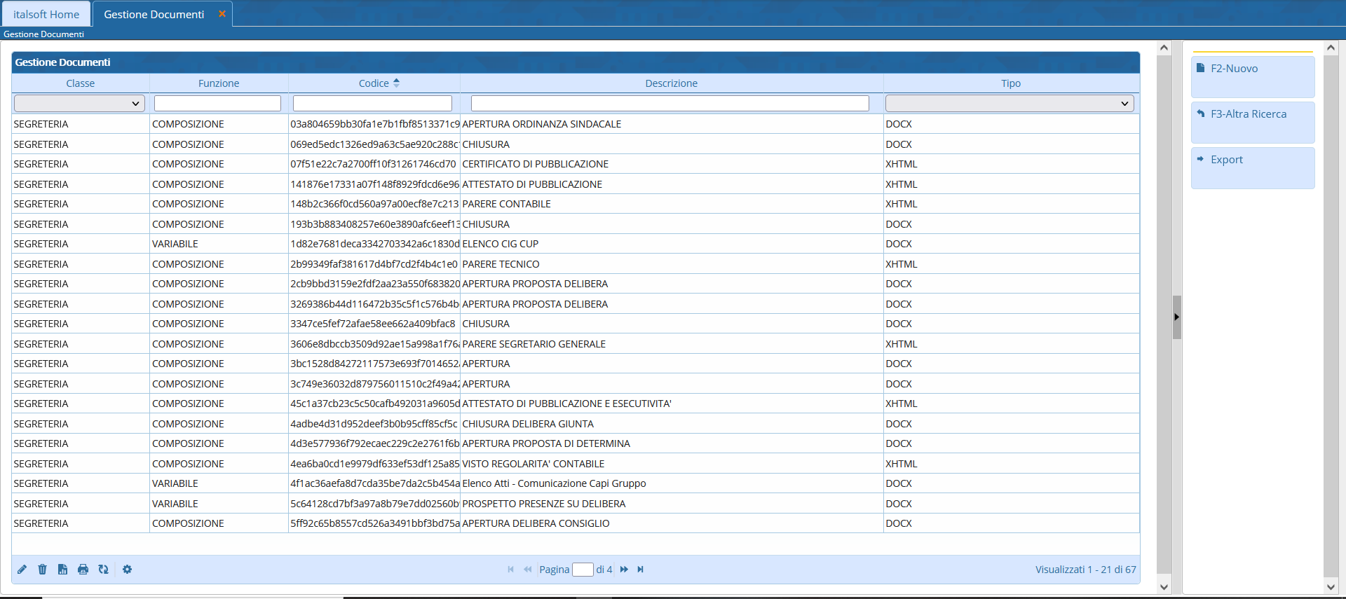Sort by the Codice column header
This screenshot has height=599, width=1346.
[374, 83]
